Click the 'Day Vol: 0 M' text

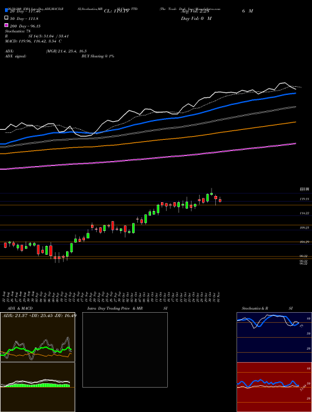pos(196,18)
